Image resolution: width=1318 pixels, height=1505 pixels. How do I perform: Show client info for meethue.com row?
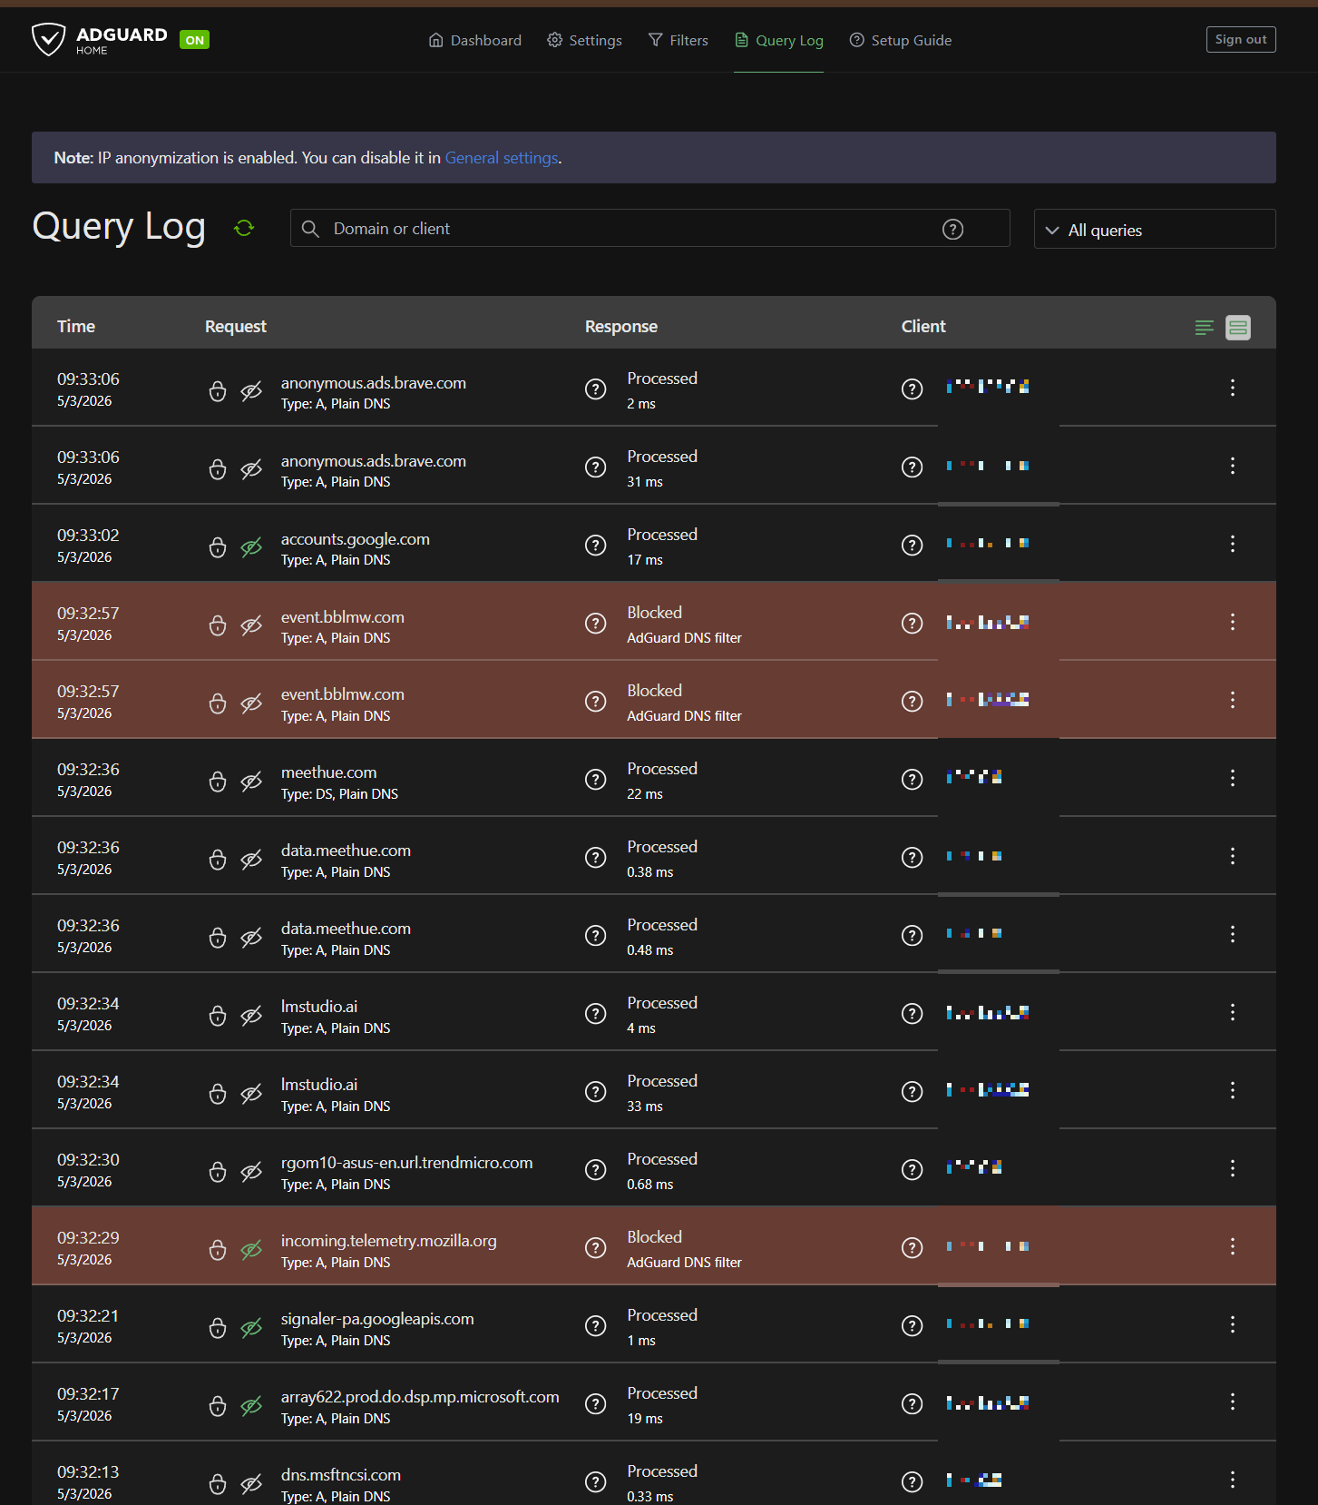coord(912,780)
